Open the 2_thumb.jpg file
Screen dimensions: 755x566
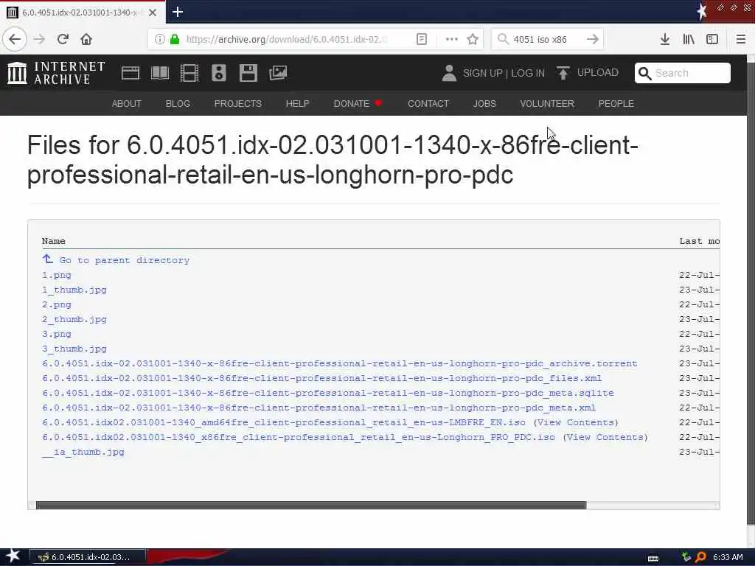click(74, 320)
